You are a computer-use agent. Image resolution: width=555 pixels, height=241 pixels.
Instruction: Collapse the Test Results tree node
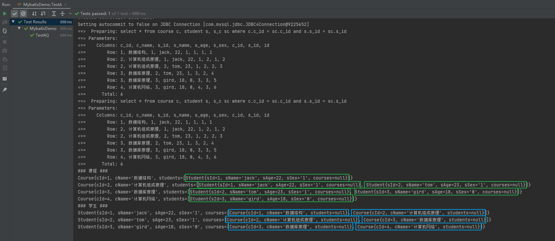(x=13, y=22)
